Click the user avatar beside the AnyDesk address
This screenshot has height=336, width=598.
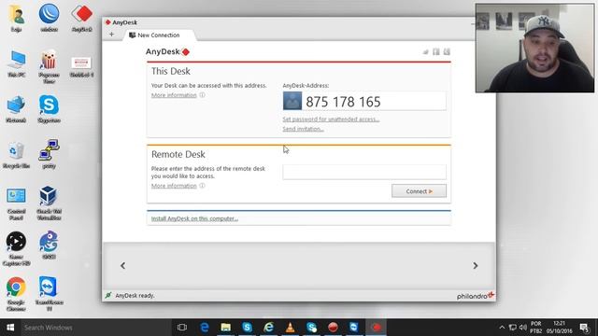pyautogui.click(x=292, y=101)
